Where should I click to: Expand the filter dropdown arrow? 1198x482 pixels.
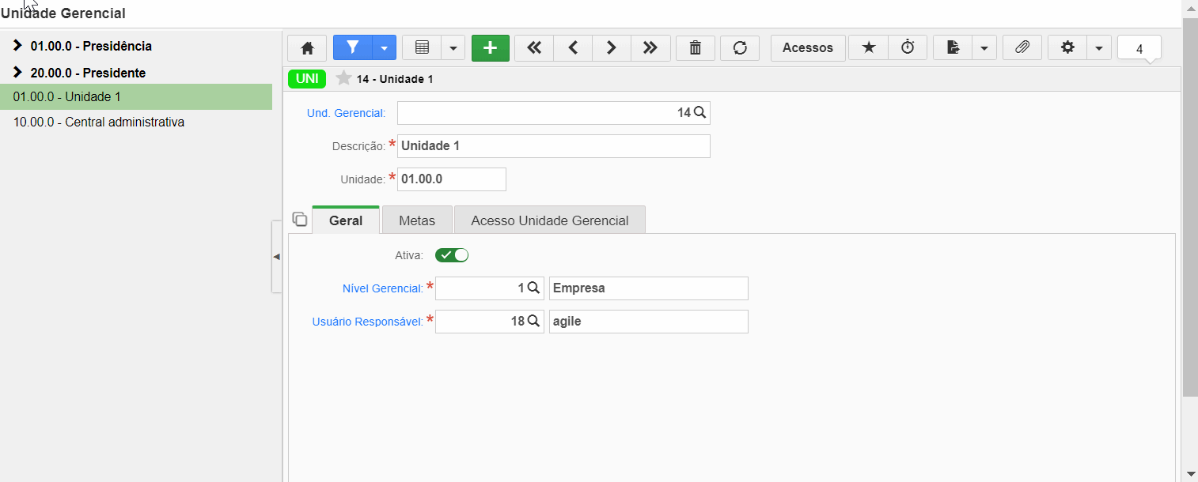pos(384,48)
